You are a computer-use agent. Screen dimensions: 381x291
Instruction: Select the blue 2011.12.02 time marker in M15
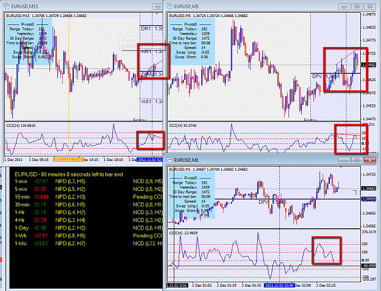(150, 160)
